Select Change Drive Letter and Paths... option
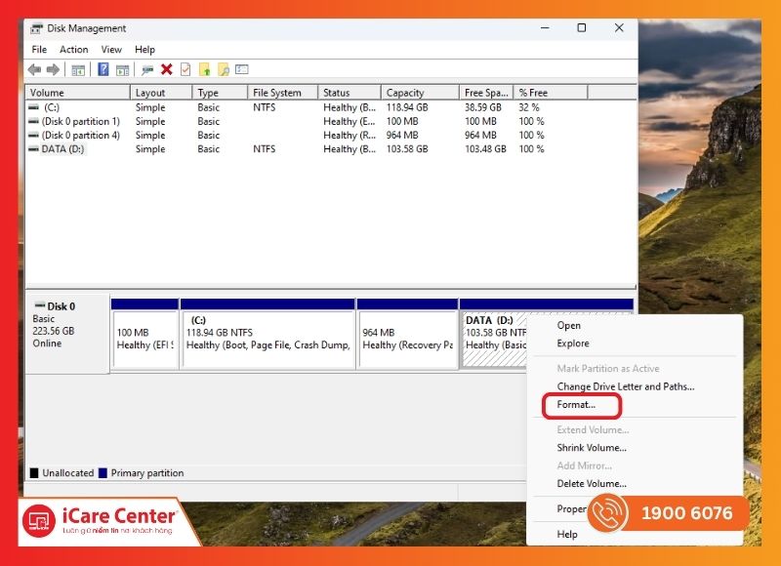Screen dimensions: 781x566 click(x=625, y=386)
